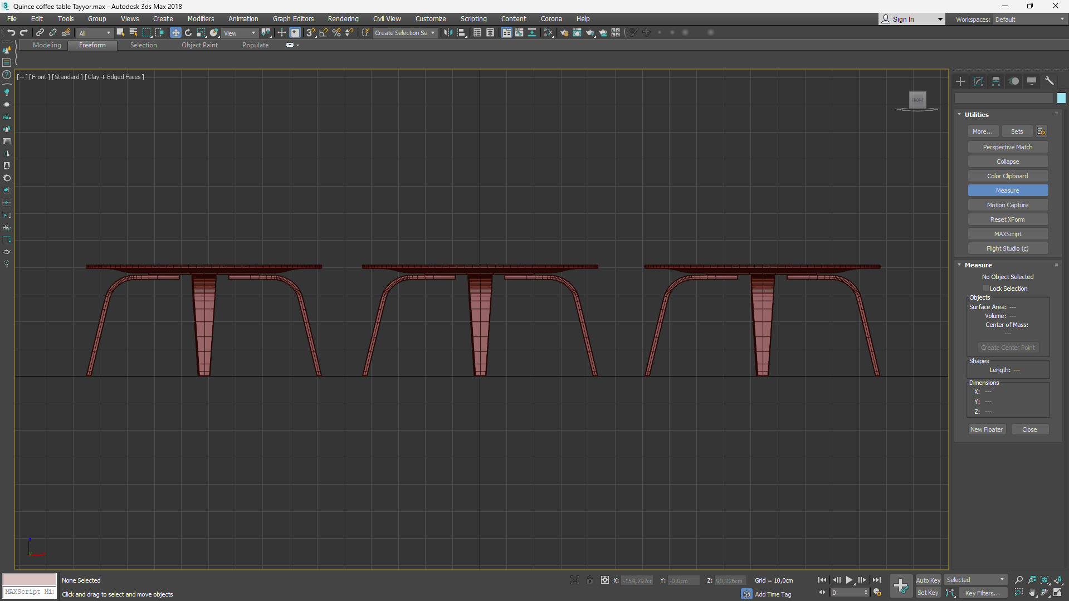Open the Select by Name list
This screenshot has height=601, width=1069.
click(x=133, y=33)
